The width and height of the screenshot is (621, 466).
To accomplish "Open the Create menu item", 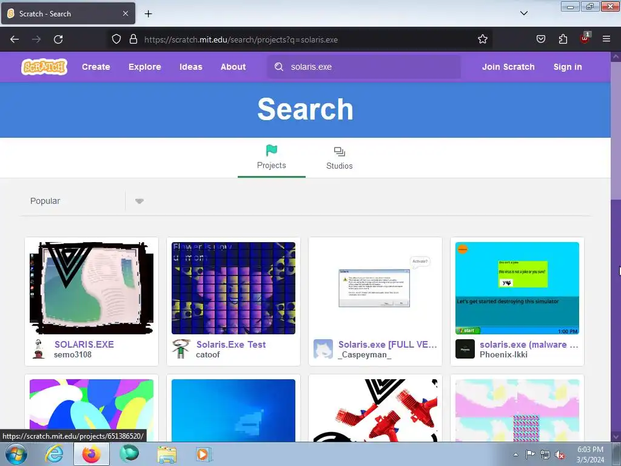I will (x=96, y=67).
